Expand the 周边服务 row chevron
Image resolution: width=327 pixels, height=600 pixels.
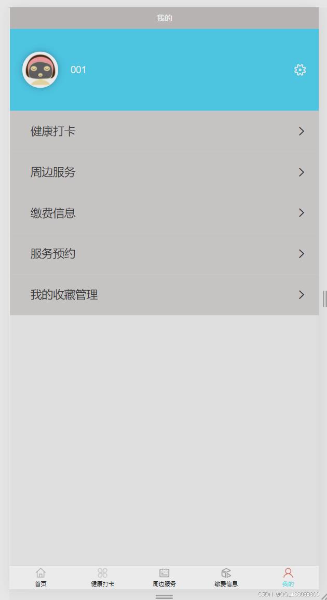point(302,172)
